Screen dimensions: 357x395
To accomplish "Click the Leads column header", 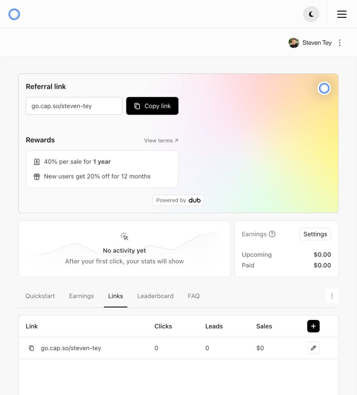I will [214, 326].
